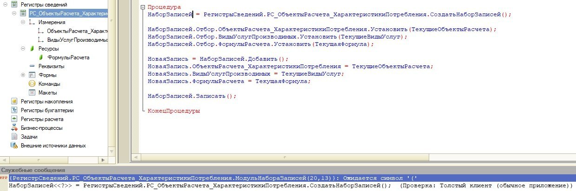Click the ОбъектыРасчета_Характе dimension icon
576x191 pixels.
(x=41, y=31)
